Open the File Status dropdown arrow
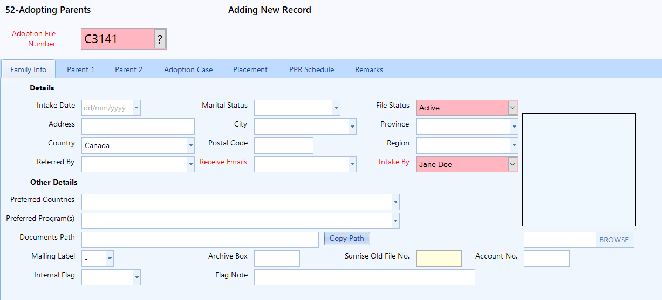 point(513,108)
